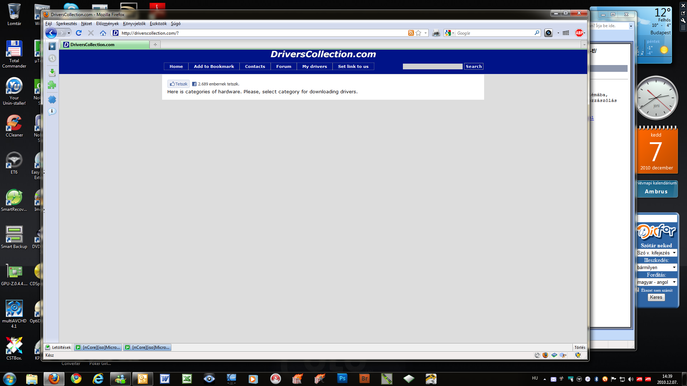Click the Forum navigation link

(x=284, y=66)
